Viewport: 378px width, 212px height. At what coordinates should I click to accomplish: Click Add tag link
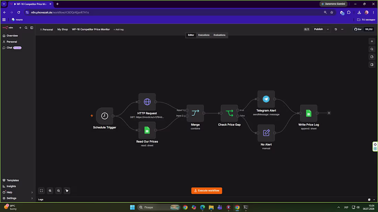click(119, 29)
